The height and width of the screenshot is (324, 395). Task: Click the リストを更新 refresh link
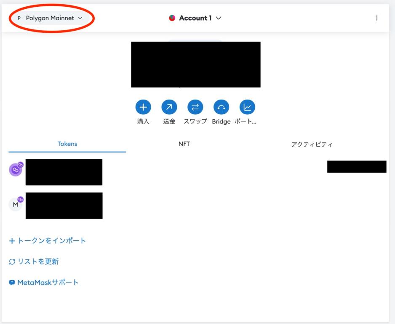point(34,261)
